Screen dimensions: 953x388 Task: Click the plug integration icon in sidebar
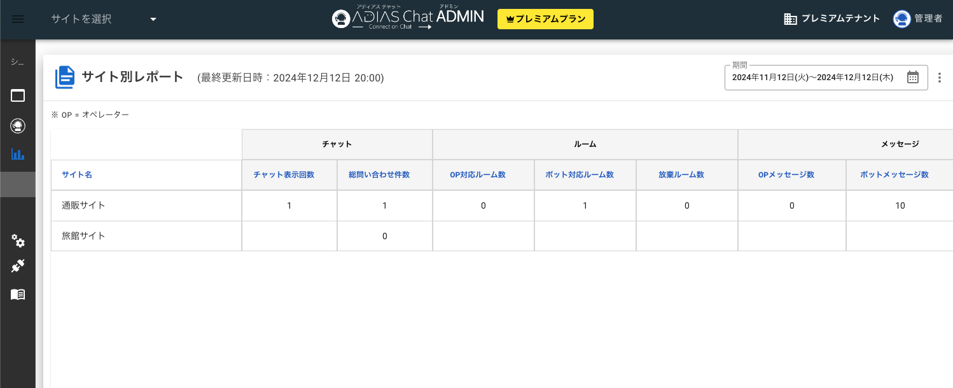[x=18, y=267]
